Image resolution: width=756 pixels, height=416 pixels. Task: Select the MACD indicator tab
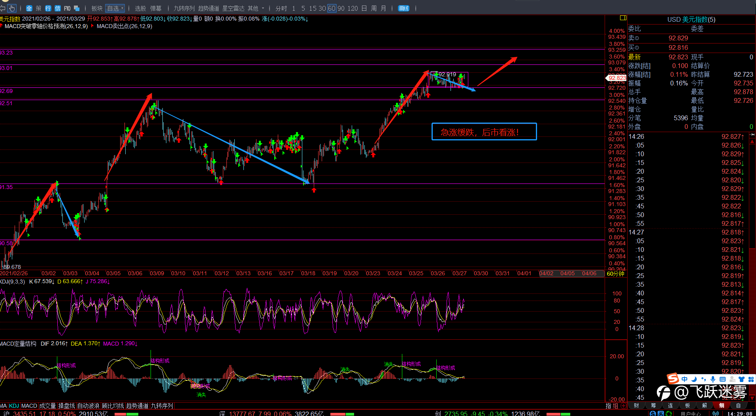(29, 406)
